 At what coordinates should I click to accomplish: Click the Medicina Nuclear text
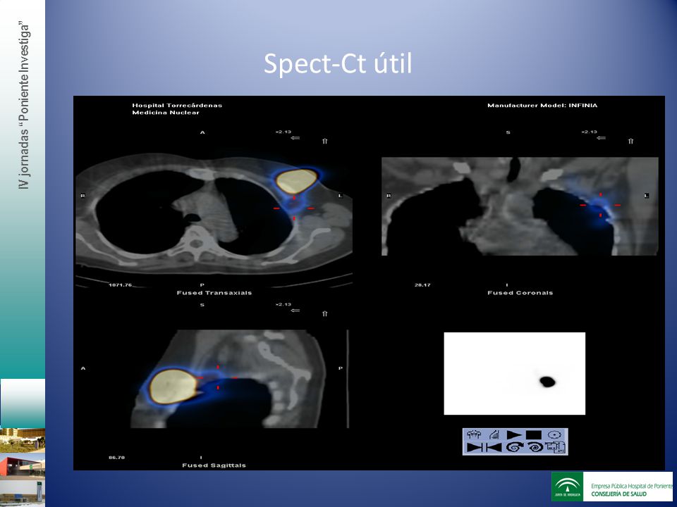166,113
